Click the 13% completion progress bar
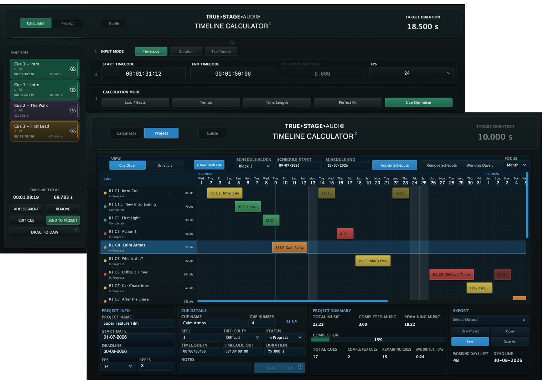 click(x=378, y=340)
